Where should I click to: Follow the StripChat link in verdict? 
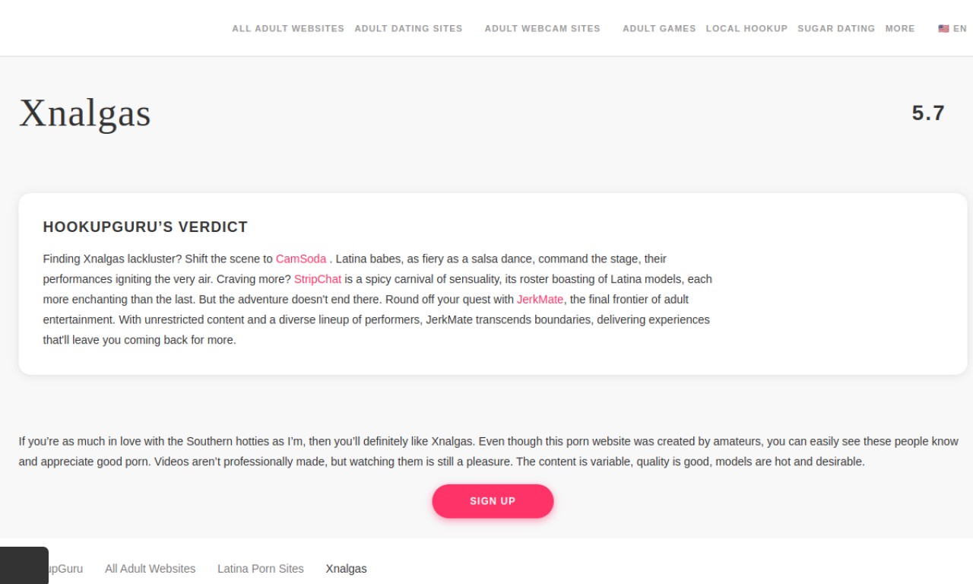pyautogui.click(x=318, y=279)
